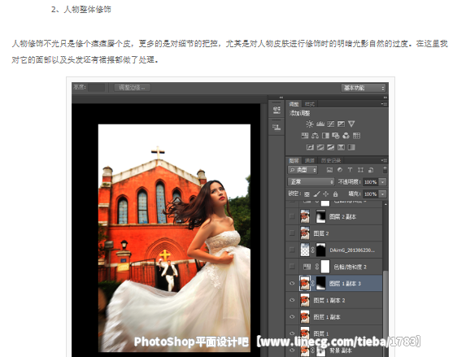Add a Vibrance adjustment
Screen dimensions: 466x357
coord(351,124)
